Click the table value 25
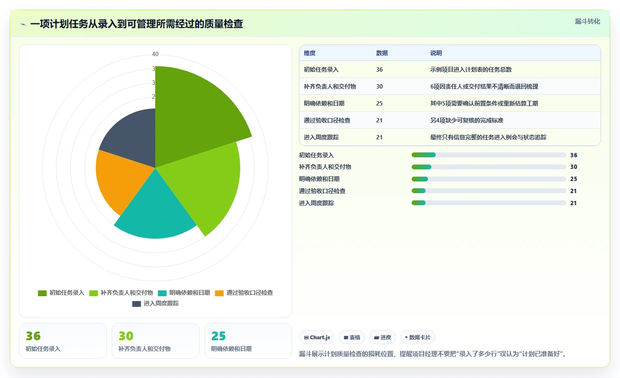This screenshot has height=378, width=620. point(379,104)
